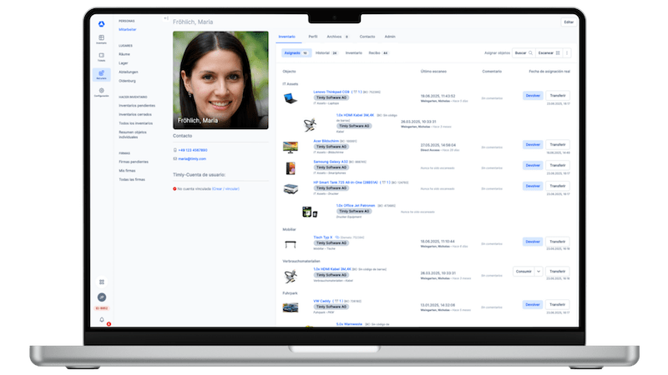668x375 pixels.
Task: Open the Tisch Typ X table thumbnail
Action: click(291, 244)
